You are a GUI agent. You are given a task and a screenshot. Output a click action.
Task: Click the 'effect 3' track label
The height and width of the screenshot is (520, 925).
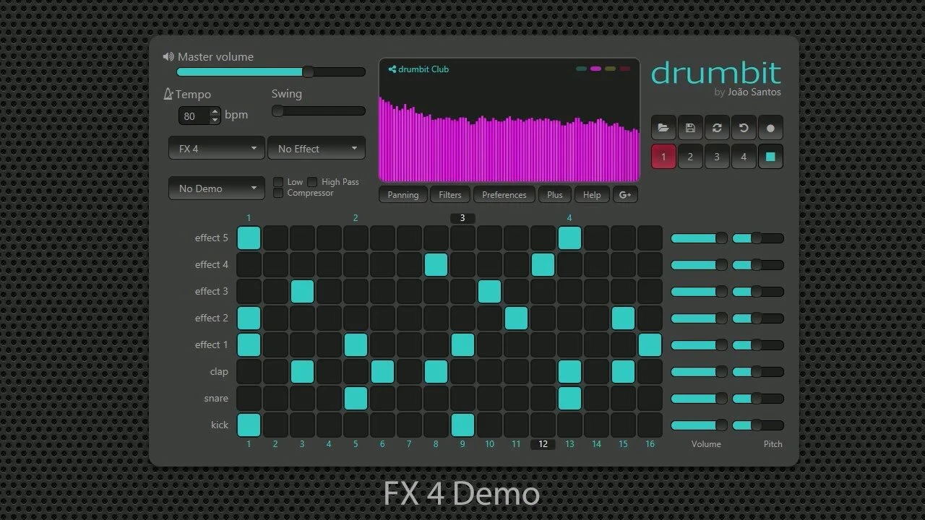[x=211, y=291]
